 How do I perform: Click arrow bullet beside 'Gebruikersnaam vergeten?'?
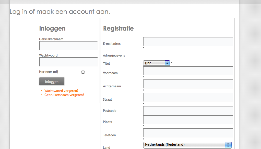[x=42, y=95]
